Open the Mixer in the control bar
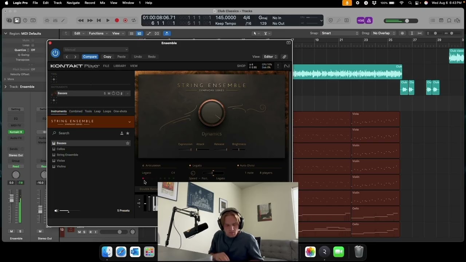 [55, 20]
